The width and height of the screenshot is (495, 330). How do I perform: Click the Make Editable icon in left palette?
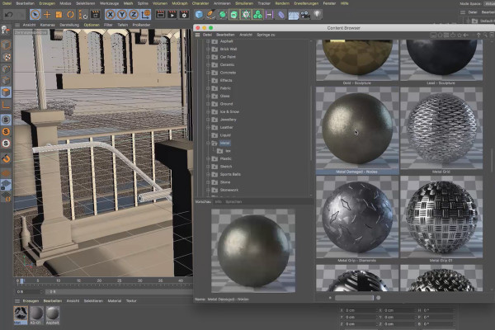6,31
